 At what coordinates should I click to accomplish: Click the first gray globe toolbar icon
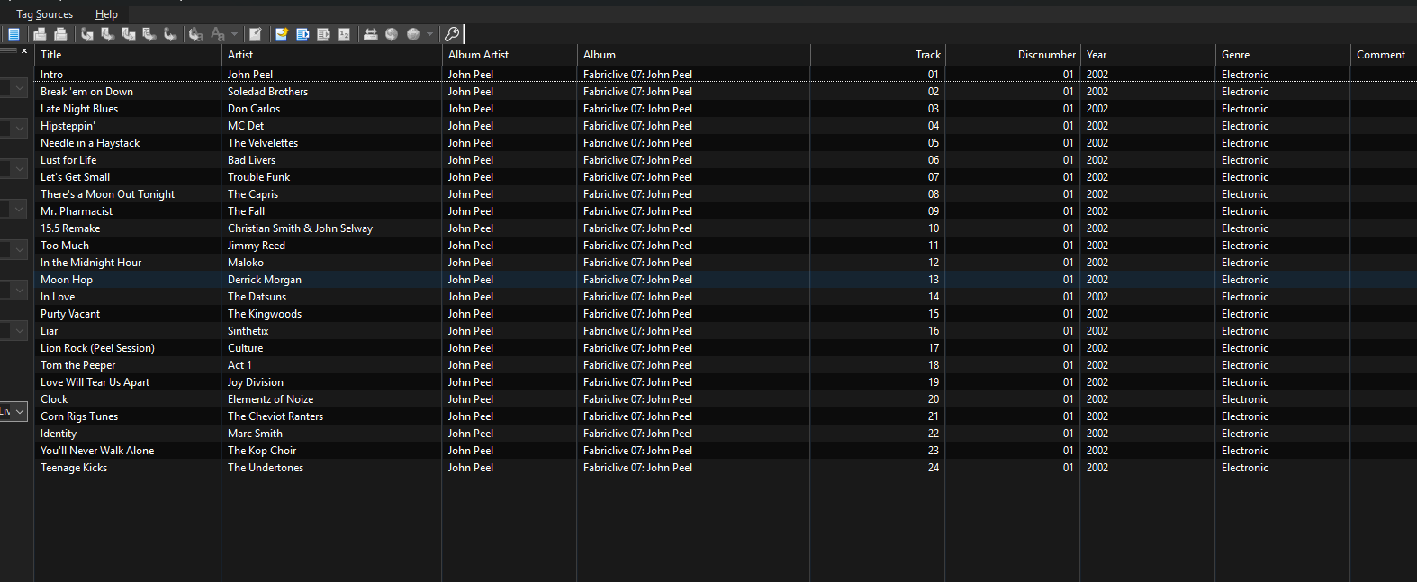tap(392, 34)
